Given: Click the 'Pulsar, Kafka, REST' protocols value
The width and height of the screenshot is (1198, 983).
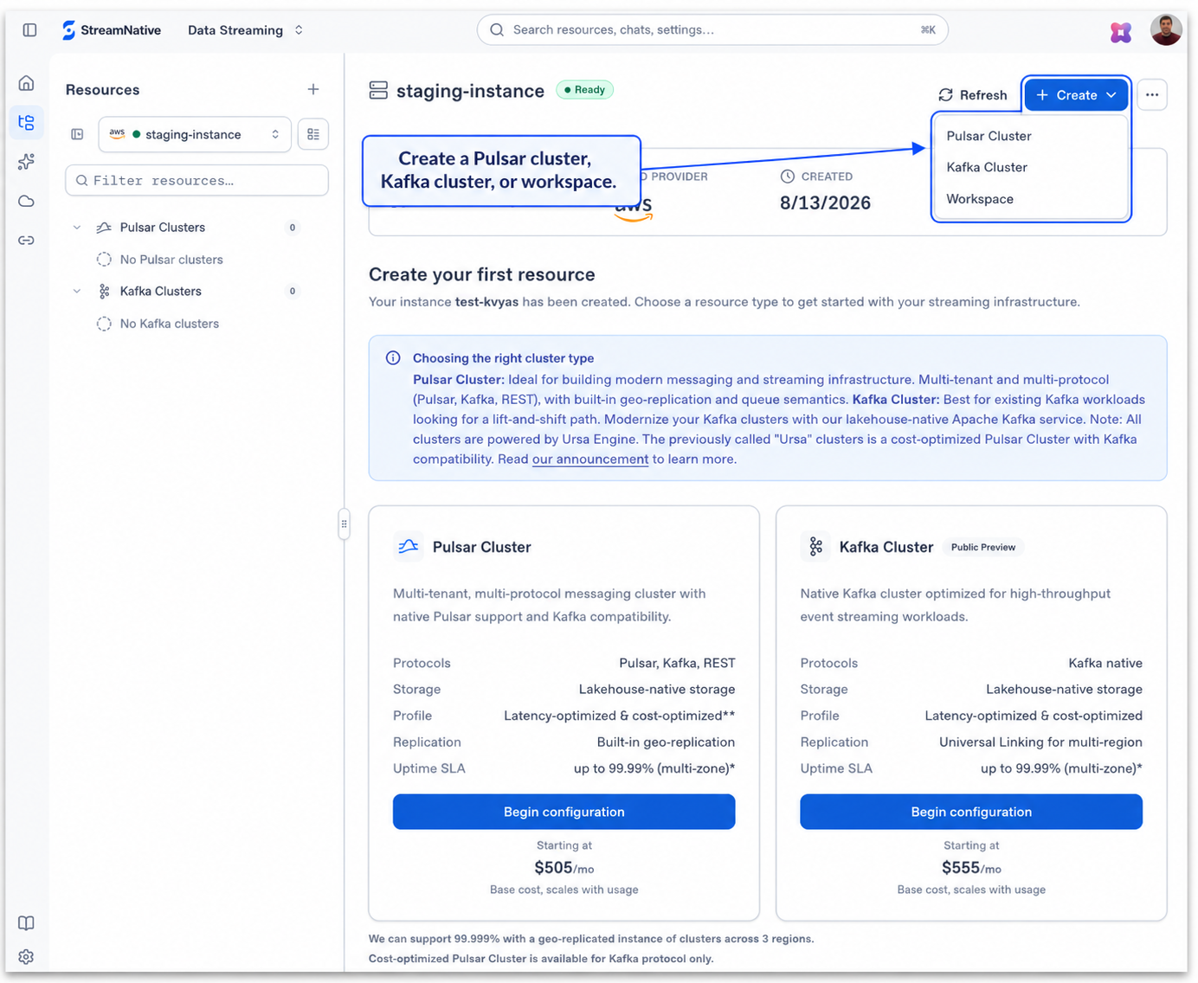Looking at the screenshot, I should tap(677, 664).
